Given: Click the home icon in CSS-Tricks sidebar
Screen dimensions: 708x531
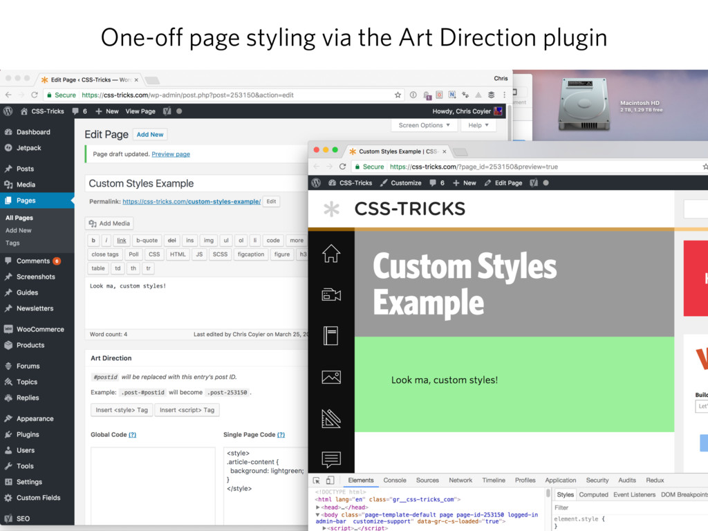Looking at the screenshot, I should coord(331,253).
